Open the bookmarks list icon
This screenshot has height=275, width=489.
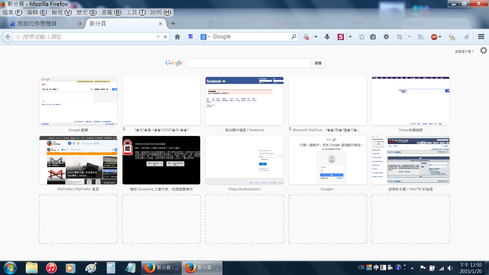373,37
